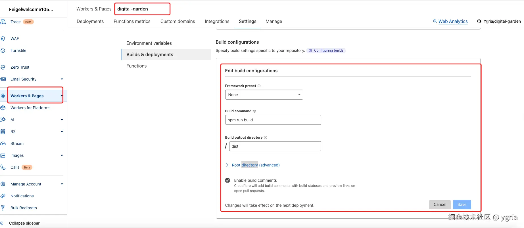Open the Functions metrics tab
The height and width of the screenshot is (228, 524).
coord(132,21)
